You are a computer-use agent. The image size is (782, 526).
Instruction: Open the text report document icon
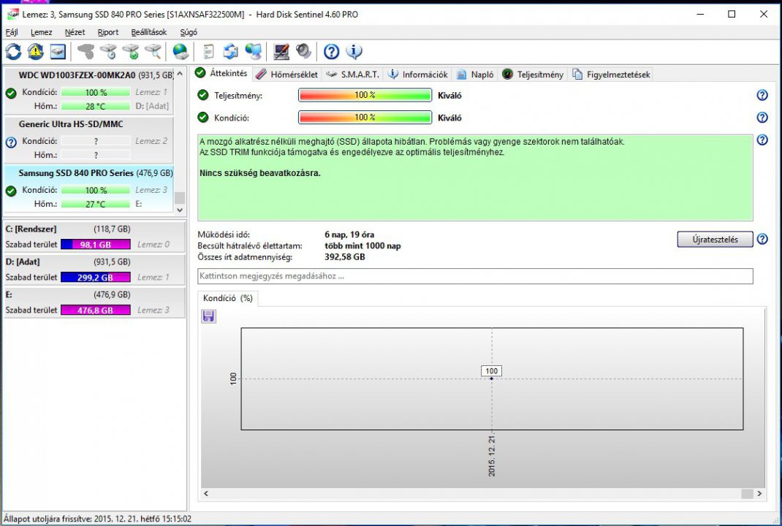tap(208, 51)
